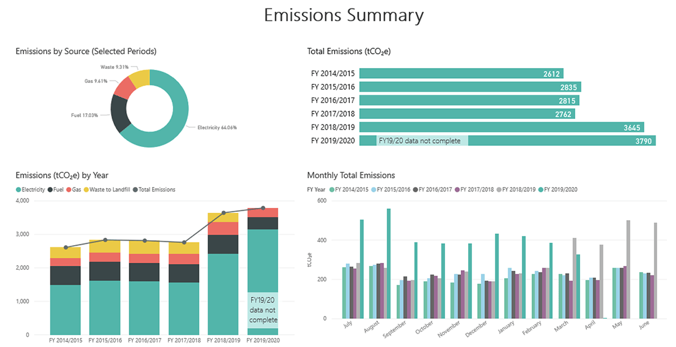Screen dimensions: 676x347
Task: Select the yellow Waste slice of the donut
Action: coord(140,78)
